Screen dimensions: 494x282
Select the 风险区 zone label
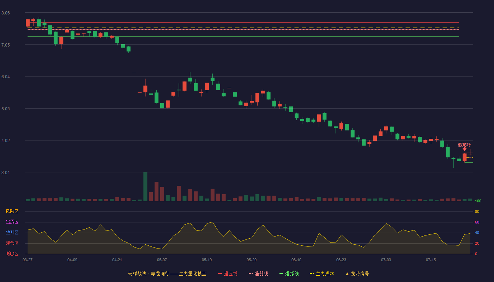point(12,211)
